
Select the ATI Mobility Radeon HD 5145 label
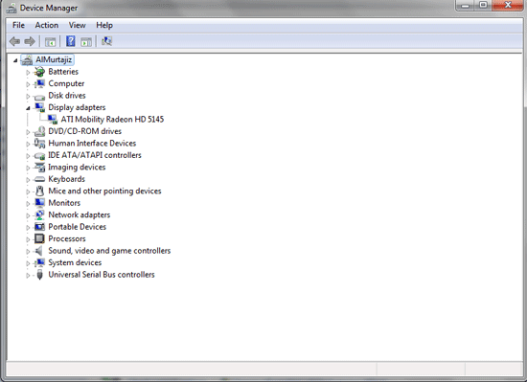[x=112, y=120]
